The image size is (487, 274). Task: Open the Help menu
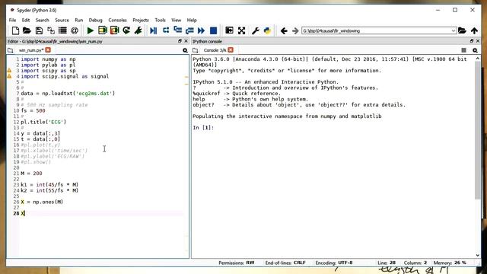coord(192,20)
